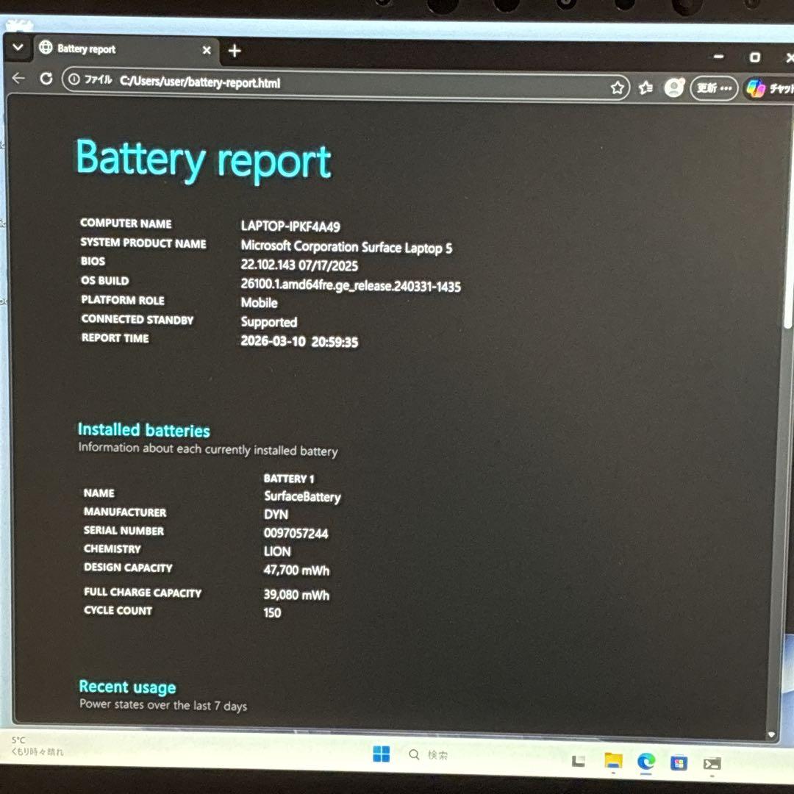Select cycle count value 150

272,612
